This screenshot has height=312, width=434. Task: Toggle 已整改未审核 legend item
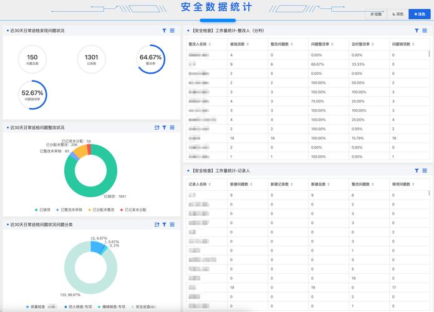point(69,210)
